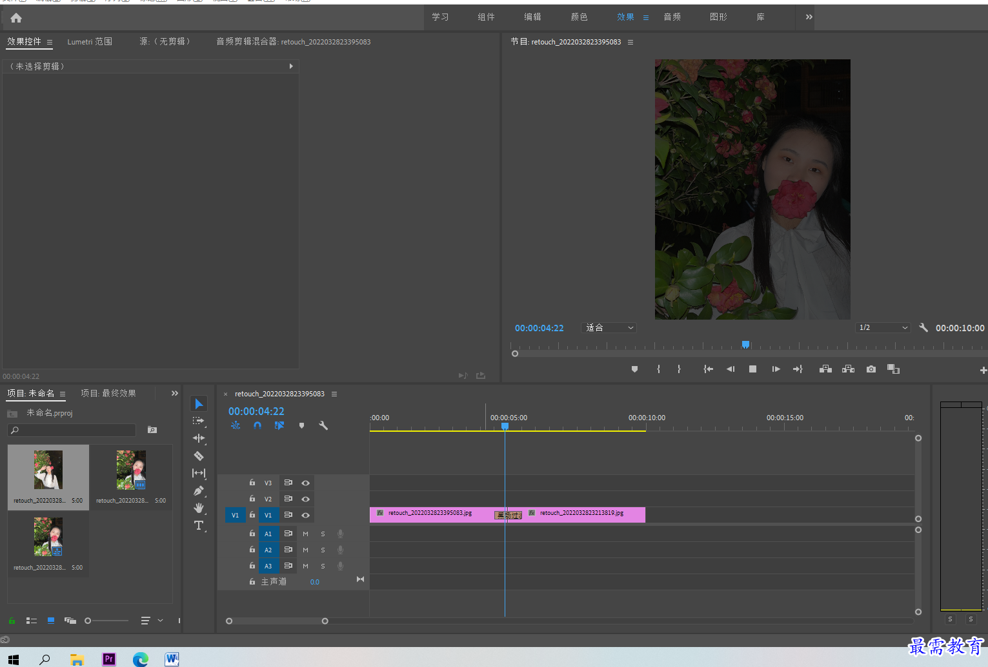Select the Selection arrow tool
The width and height of the screenshot is (988, 667).
199,404
